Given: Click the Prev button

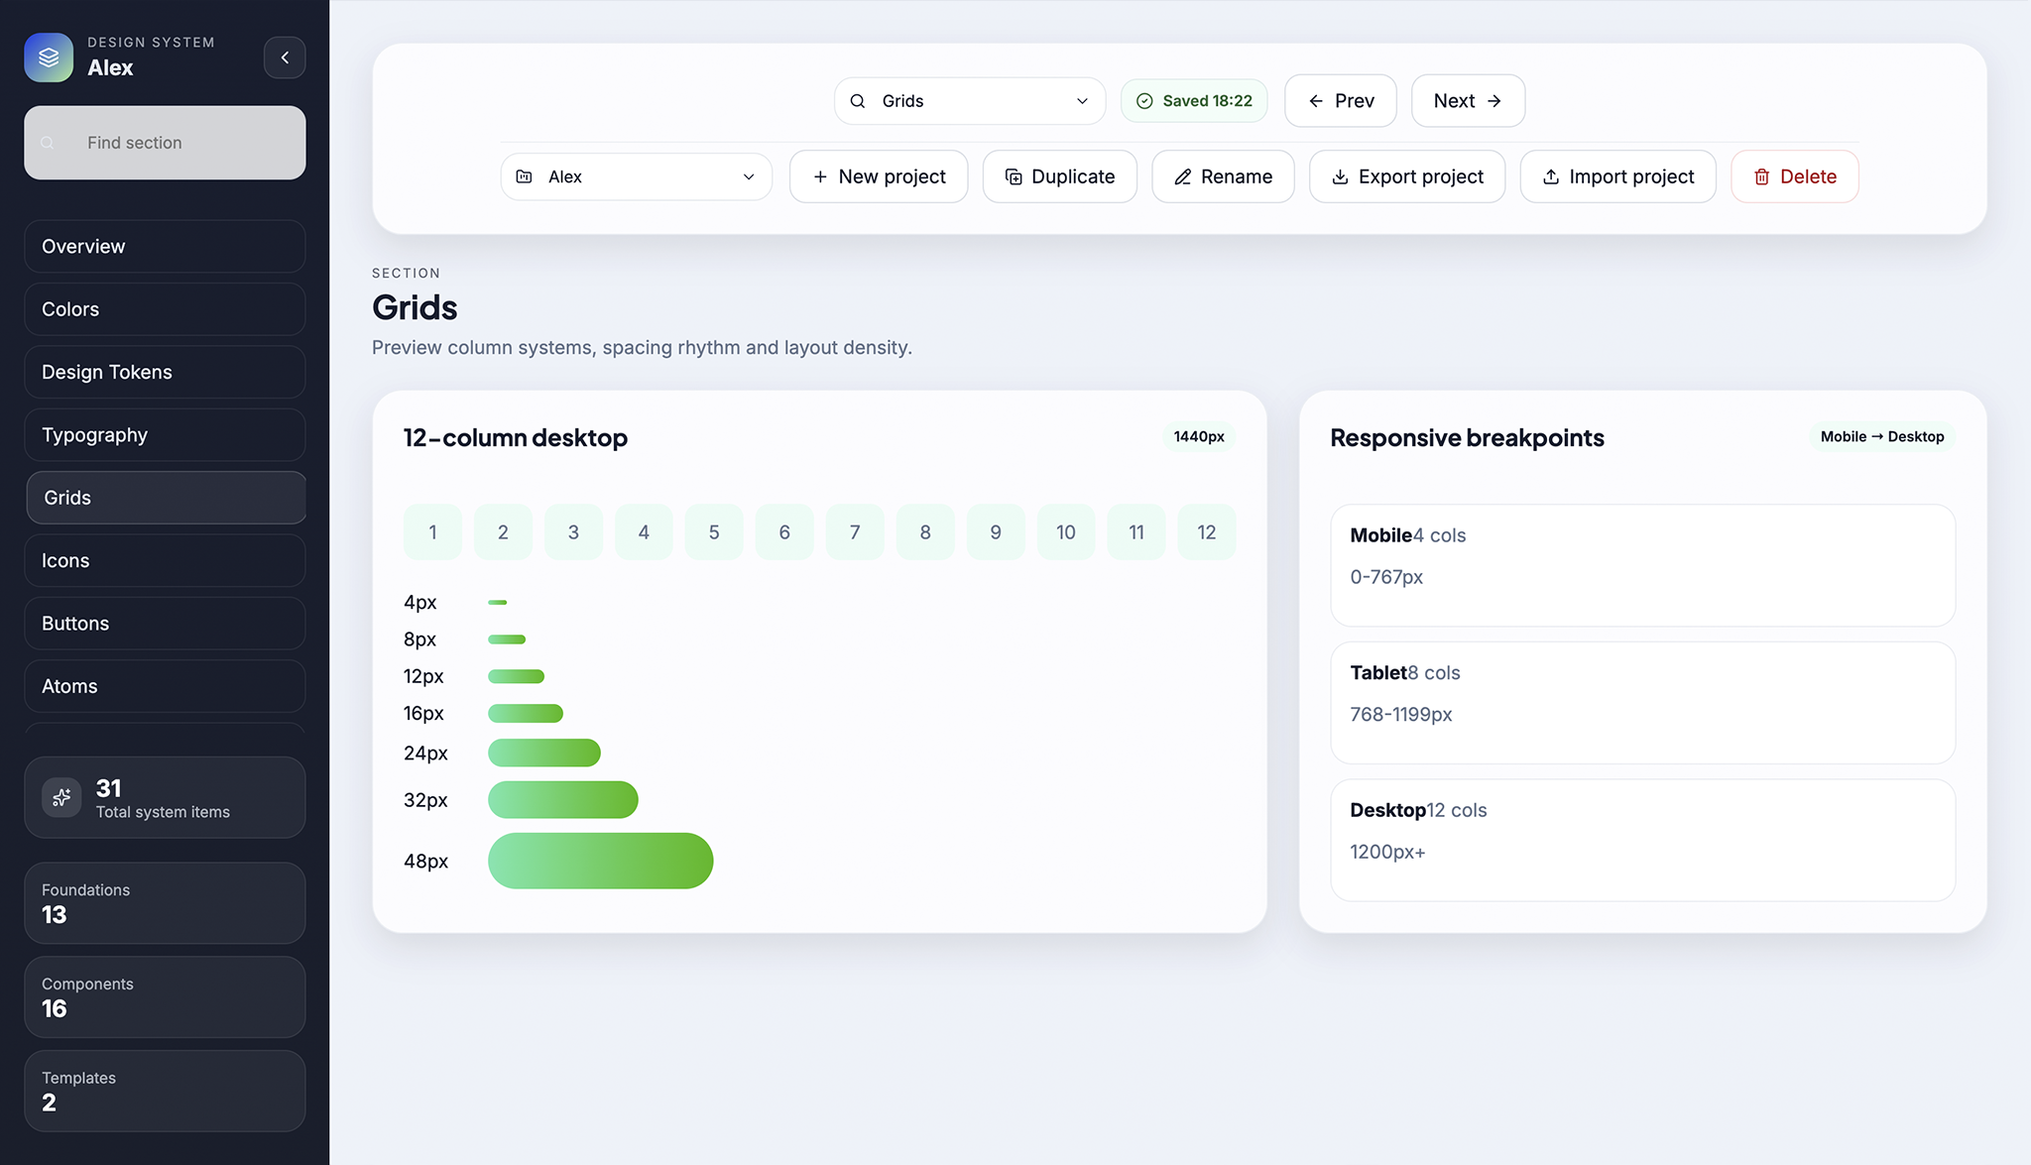Looking at the screenshot, I should tap(1340, 101).
